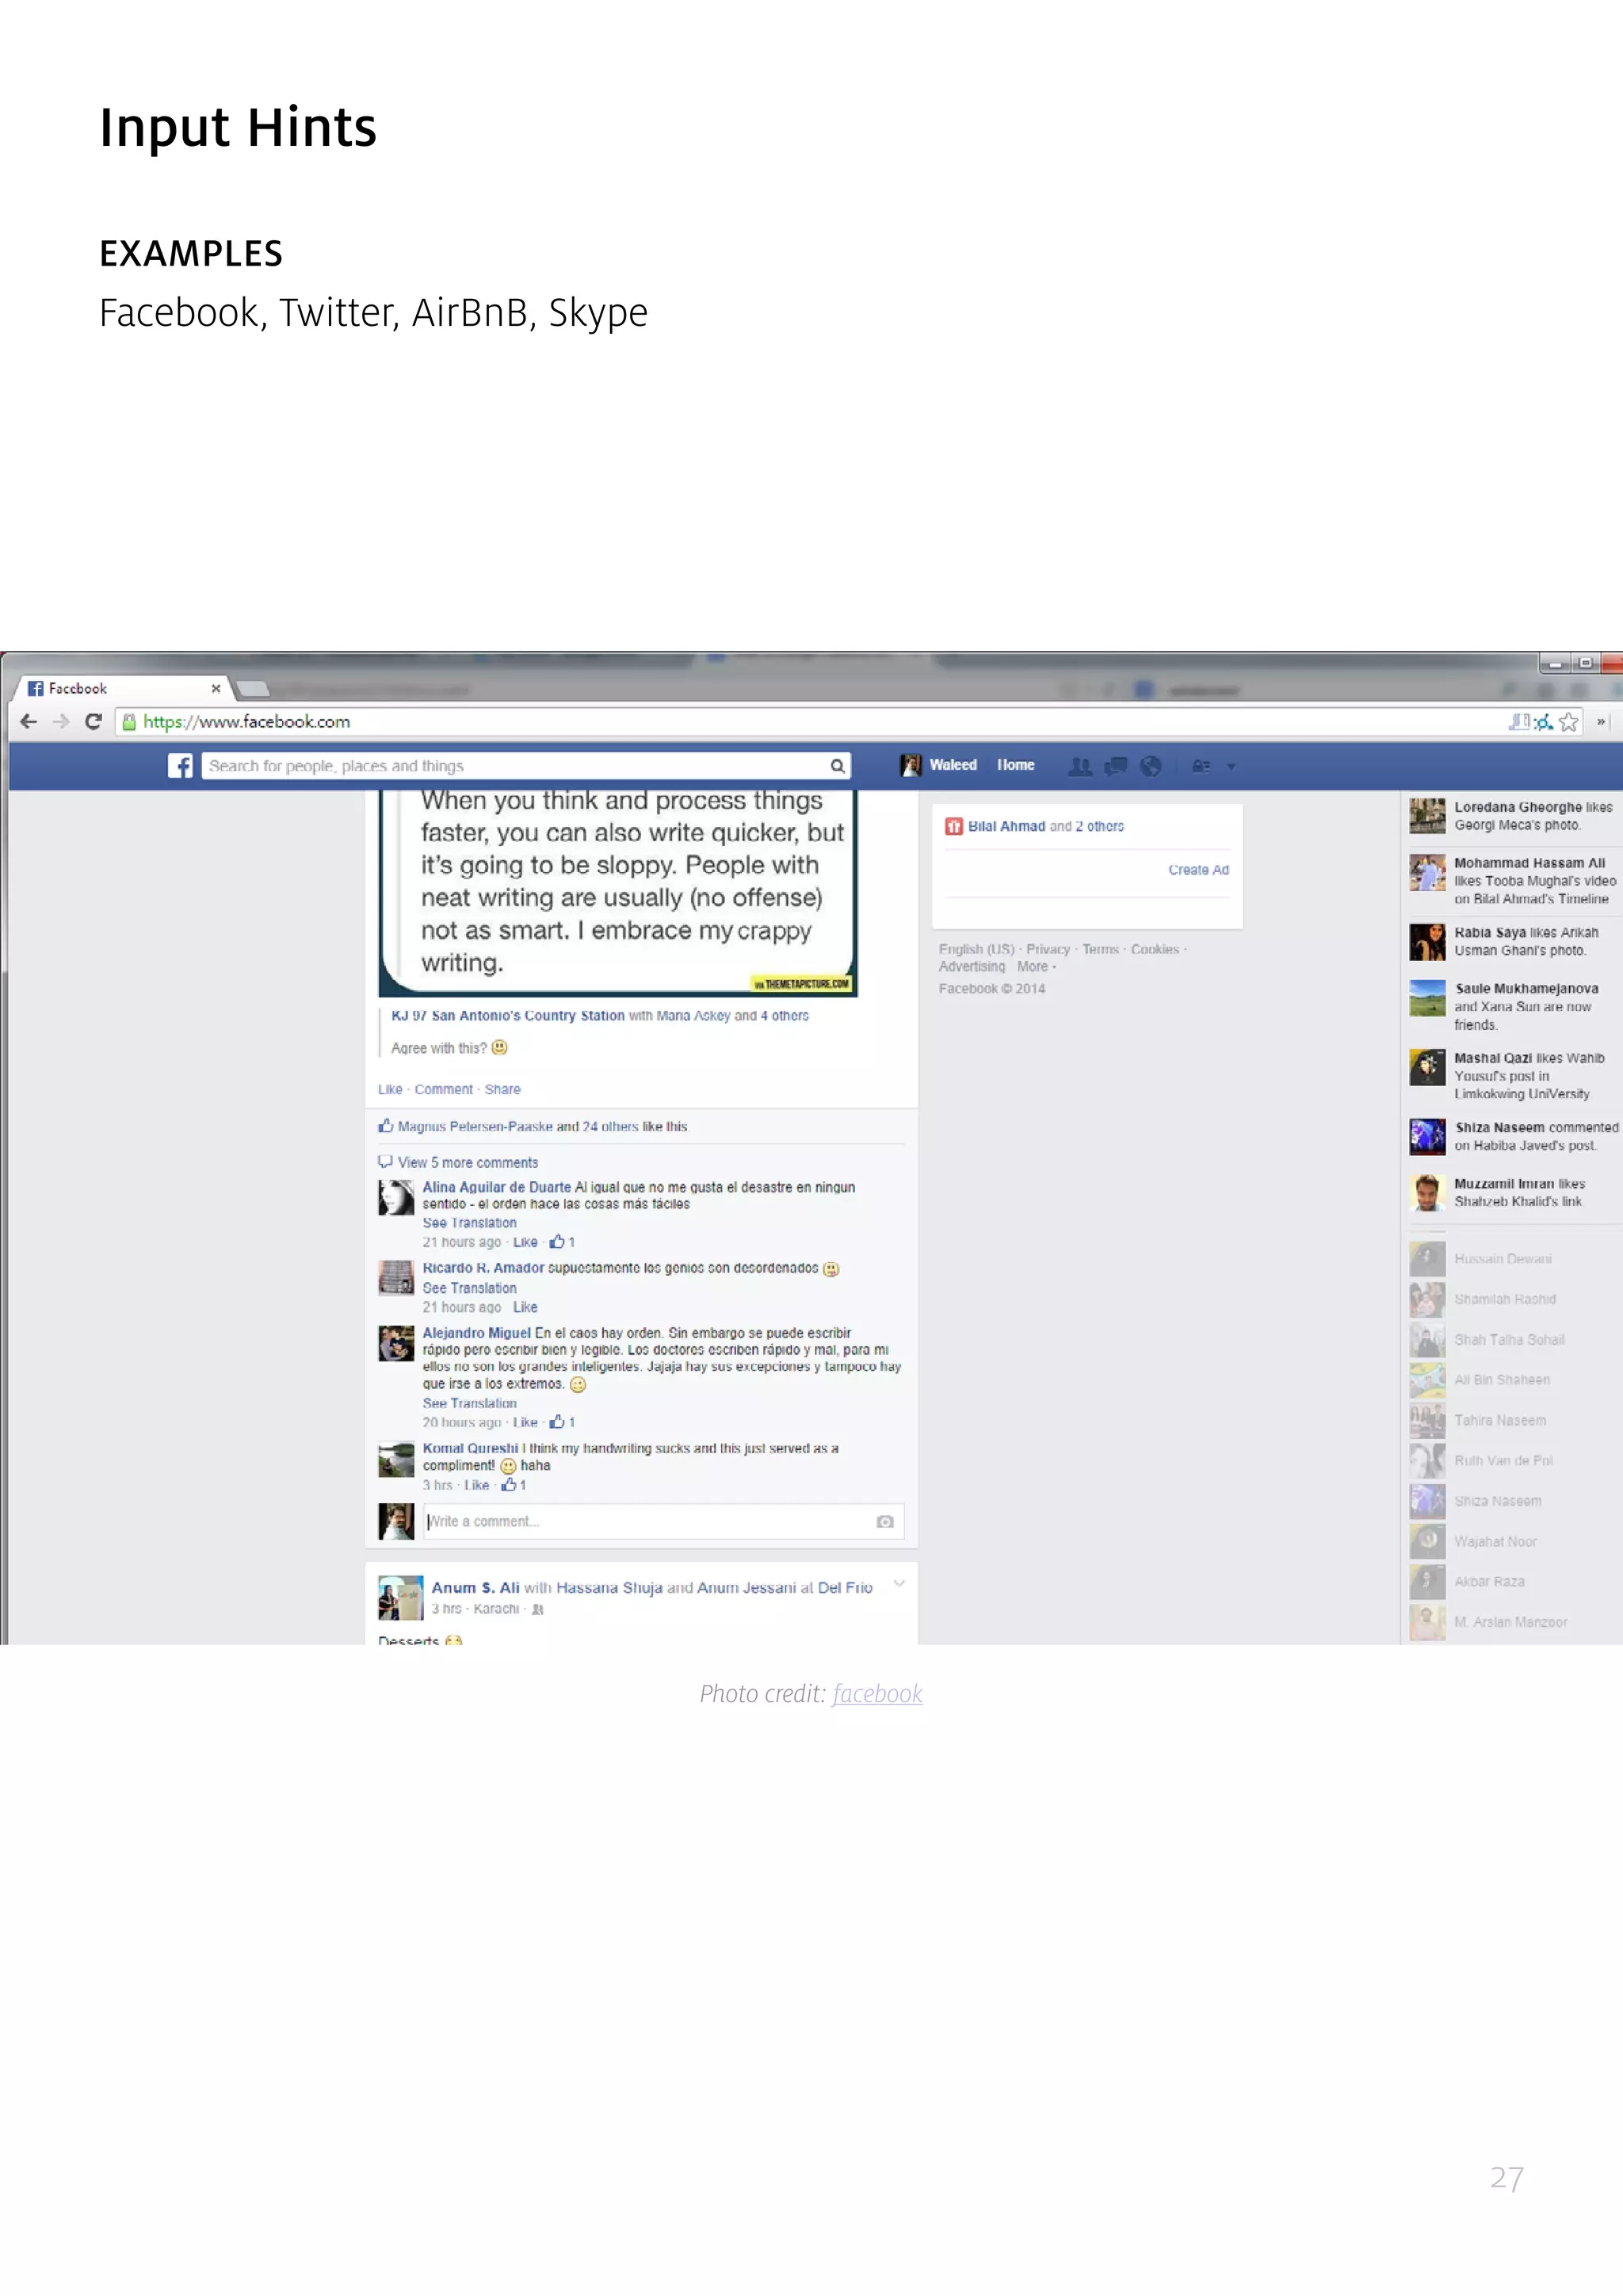
Task: Open Alina Aguilar de Duarte's avatar
Action: point(395,1197)
